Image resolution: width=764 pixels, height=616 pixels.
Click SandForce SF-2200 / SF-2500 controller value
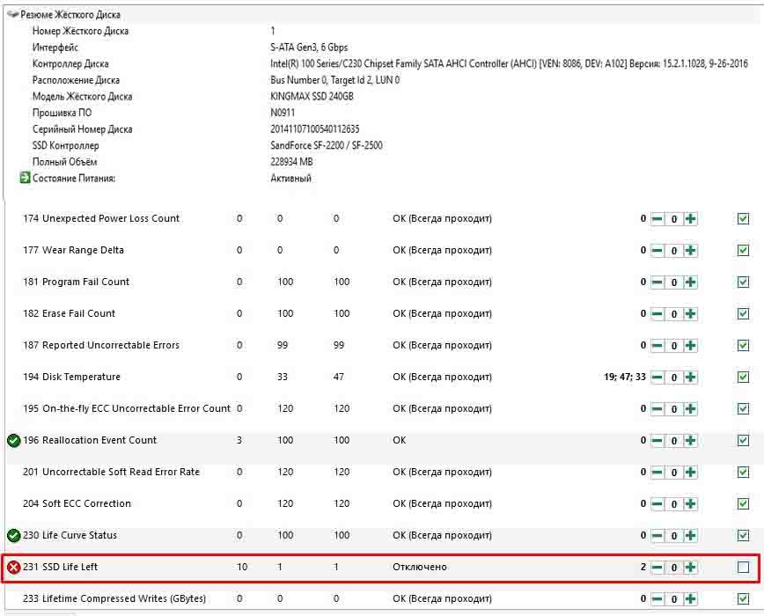(x=327, y=145)
